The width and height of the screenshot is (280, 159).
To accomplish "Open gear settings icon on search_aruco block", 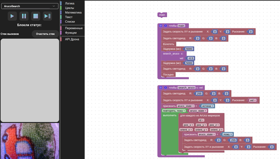I will 161,88.
